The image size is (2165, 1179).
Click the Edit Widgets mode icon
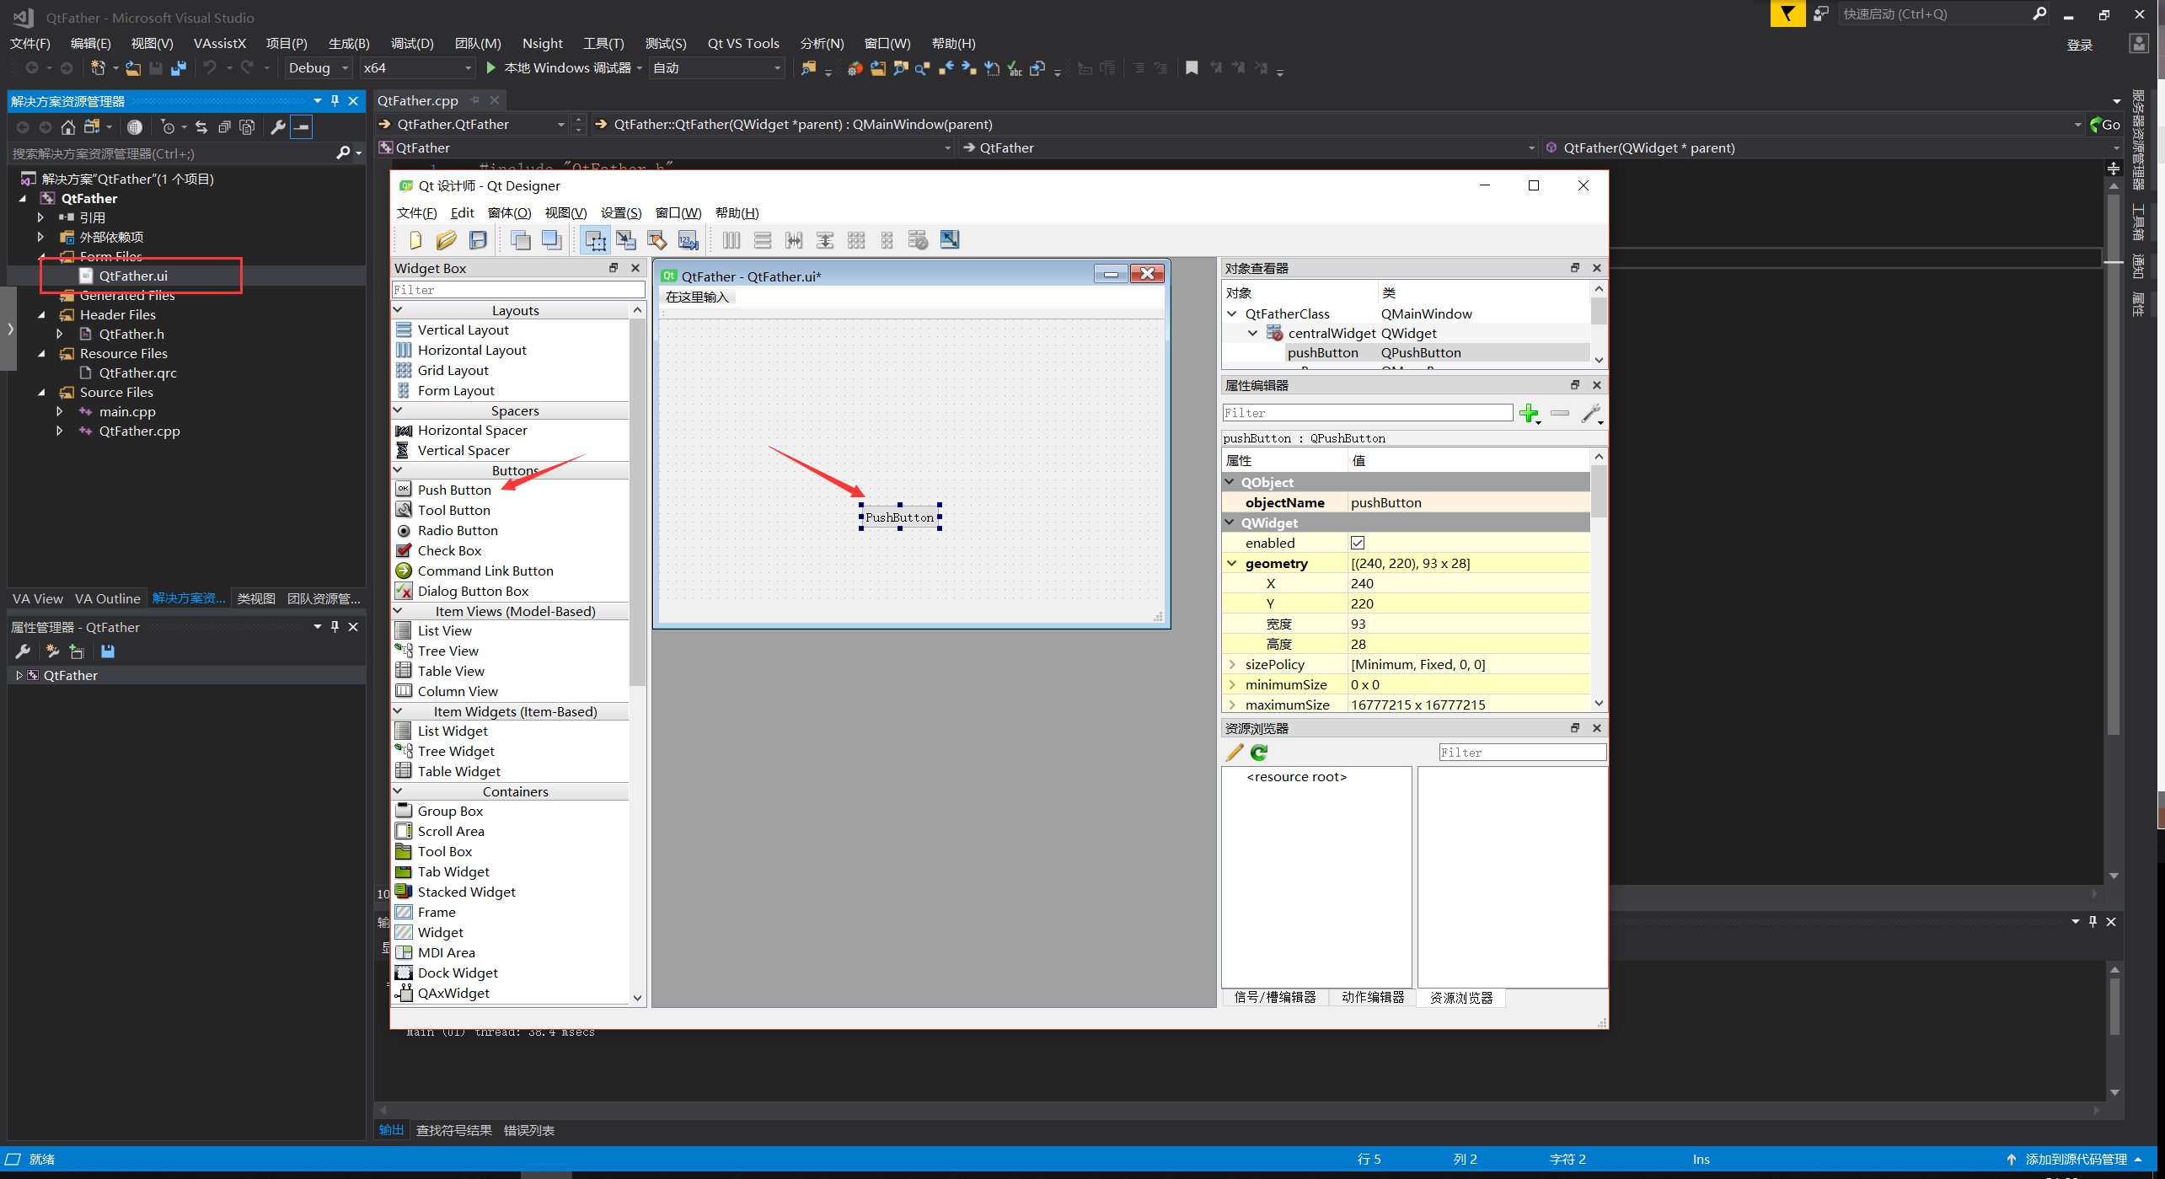(595, 241)
